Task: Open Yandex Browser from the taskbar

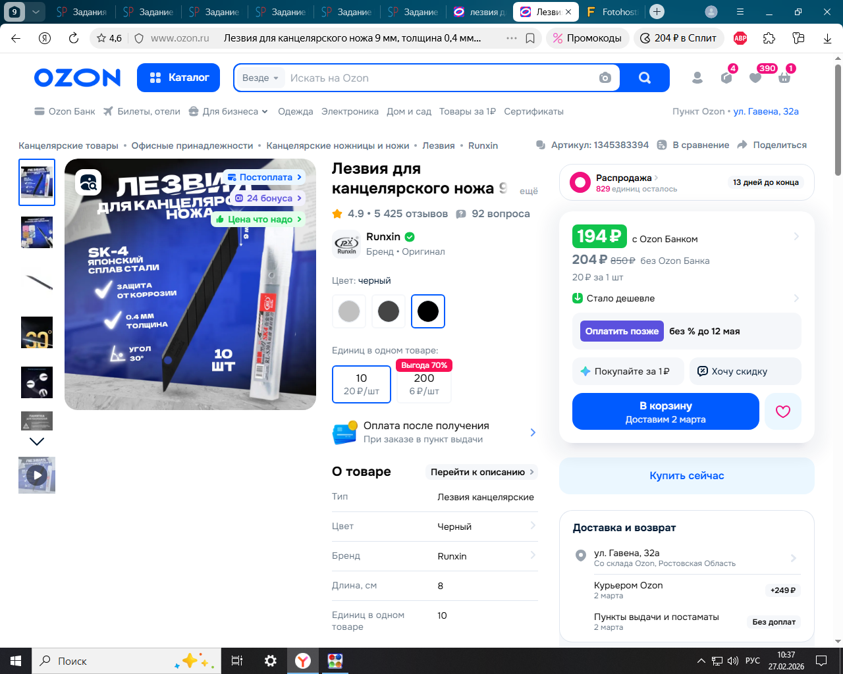Action: pyautogui.click(x=303, y=661)
